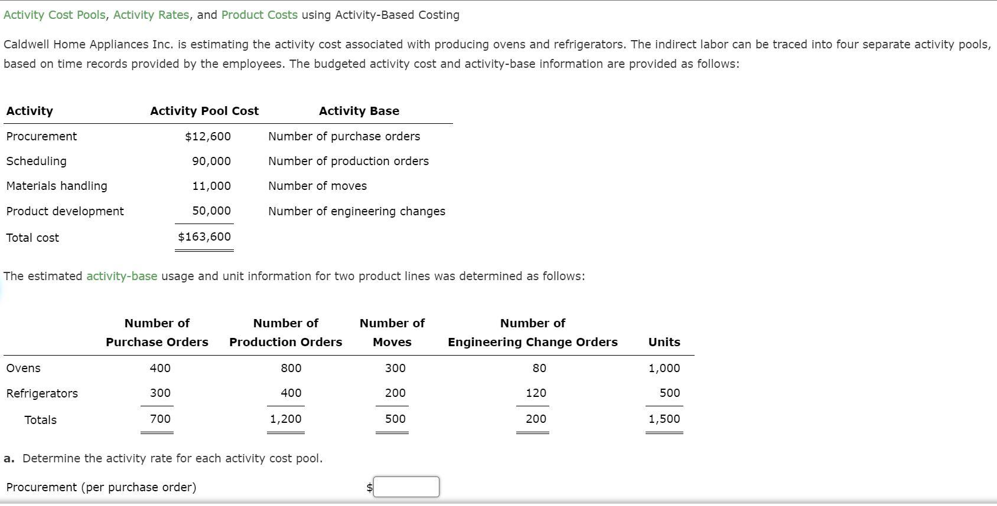Click the Procurement per purchase order input
This screenshot has height=506, width=997.
coord(406,487)
